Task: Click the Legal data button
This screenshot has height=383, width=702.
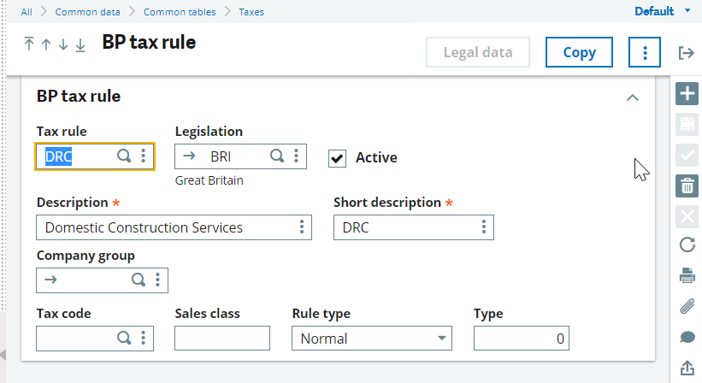Action: [478, 52]
